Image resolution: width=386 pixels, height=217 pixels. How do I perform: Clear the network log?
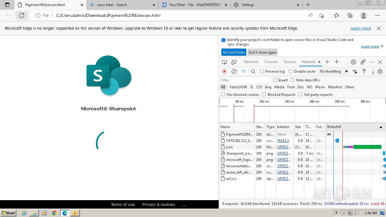tap(234, 71)
